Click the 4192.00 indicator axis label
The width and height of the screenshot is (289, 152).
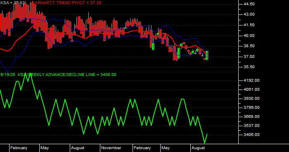click(x=251, y=80)
